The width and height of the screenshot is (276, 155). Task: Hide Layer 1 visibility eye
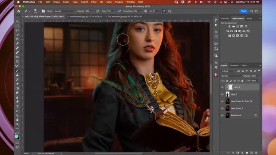pos(223,94)
